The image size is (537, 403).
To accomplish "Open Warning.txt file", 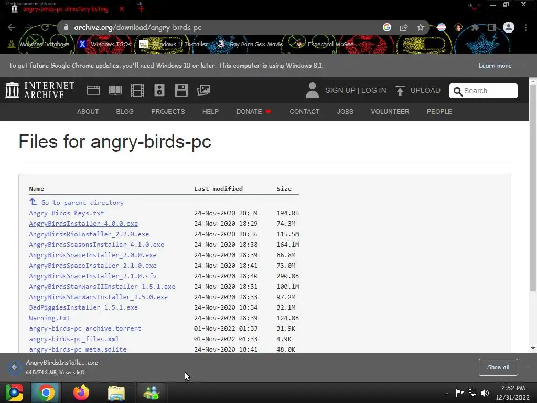I will (50, 318).
